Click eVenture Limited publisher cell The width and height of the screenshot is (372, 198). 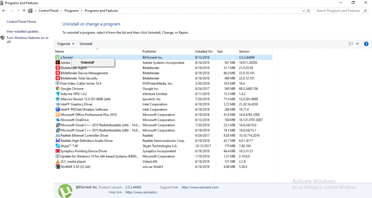click(155, 94)
